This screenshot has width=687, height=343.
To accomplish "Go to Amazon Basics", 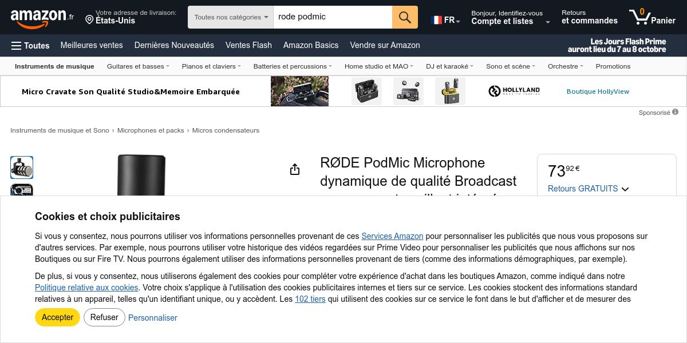I will [311, 45].
